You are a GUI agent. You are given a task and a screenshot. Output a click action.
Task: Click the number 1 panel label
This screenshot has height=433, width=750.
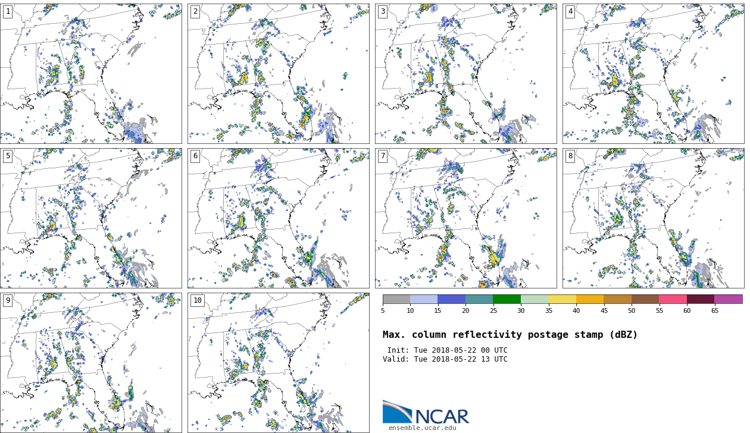tap(8, 12)
